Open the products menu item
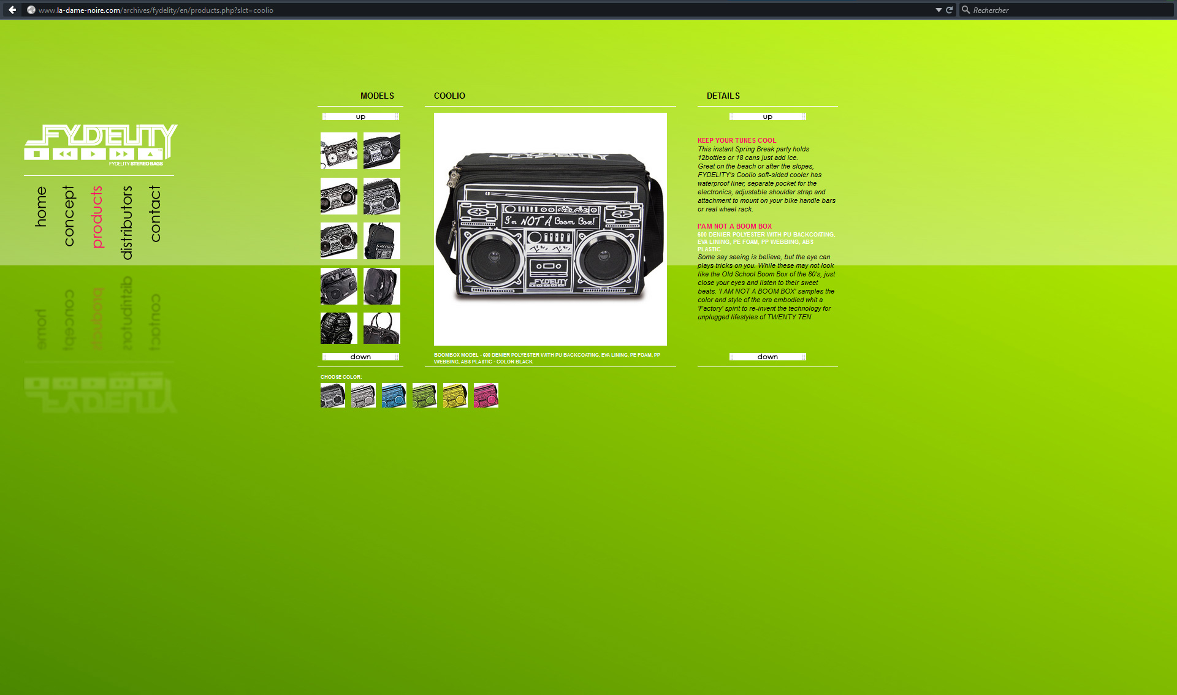Screen dimensions: 1177x695 [x=97, y=217]
